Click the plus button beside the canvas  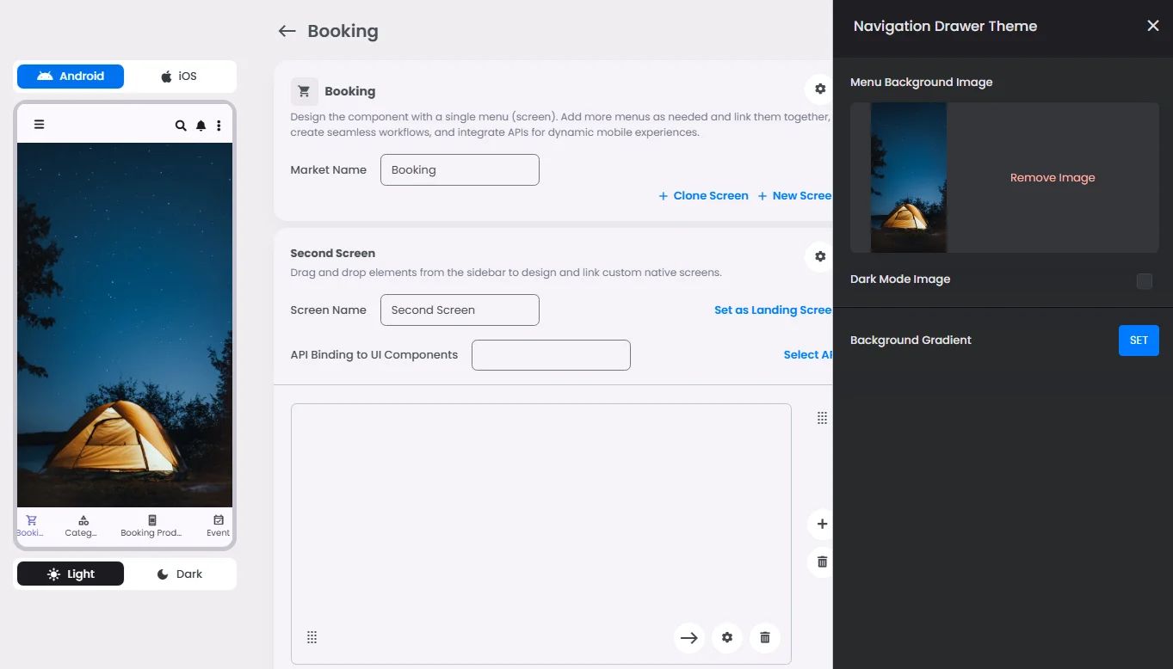pos(821,524)
